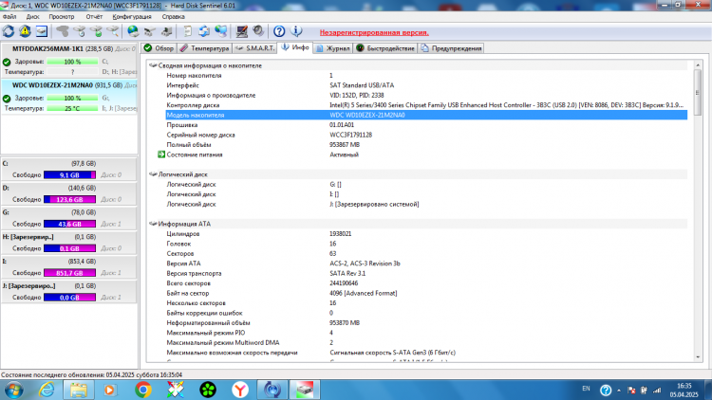The width and height of the screenshot is (712, 400).
Task: Click the grey speaker toolbar icon
Action: pyautogui.click(x=258, y=31)
